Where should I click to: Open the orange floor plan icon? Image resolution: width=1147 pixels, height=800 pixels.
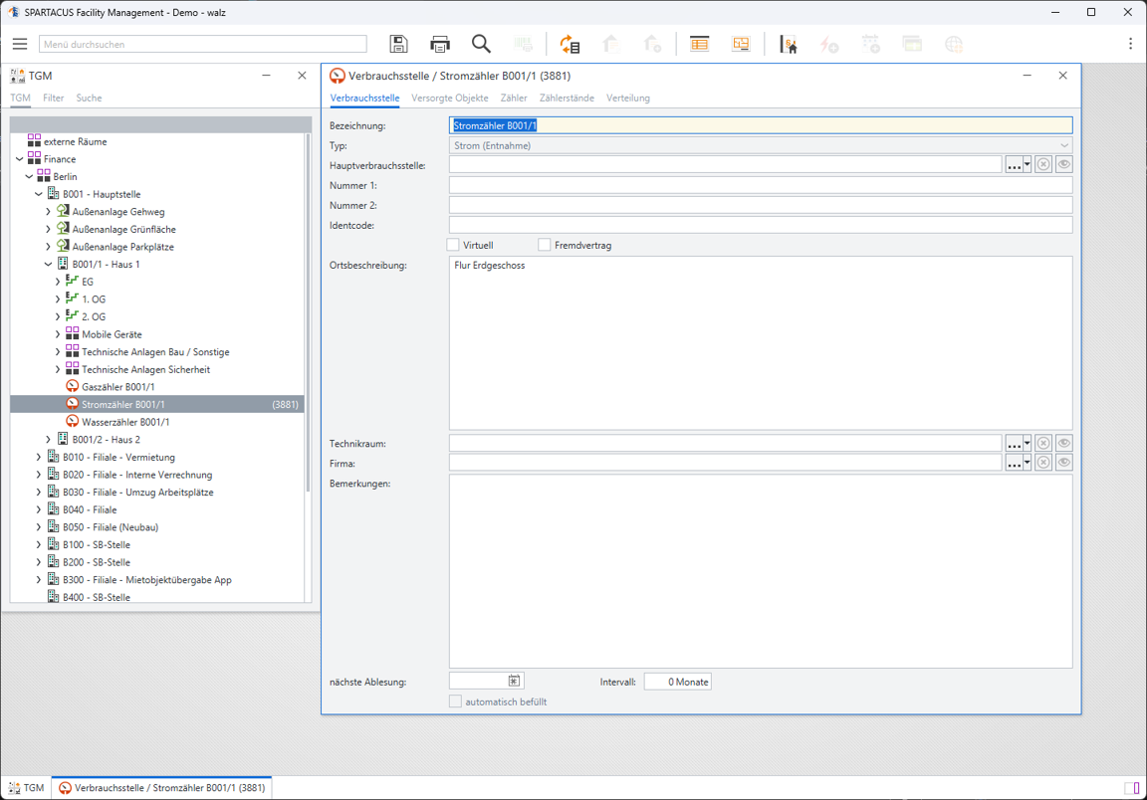(x=741, y=44)
